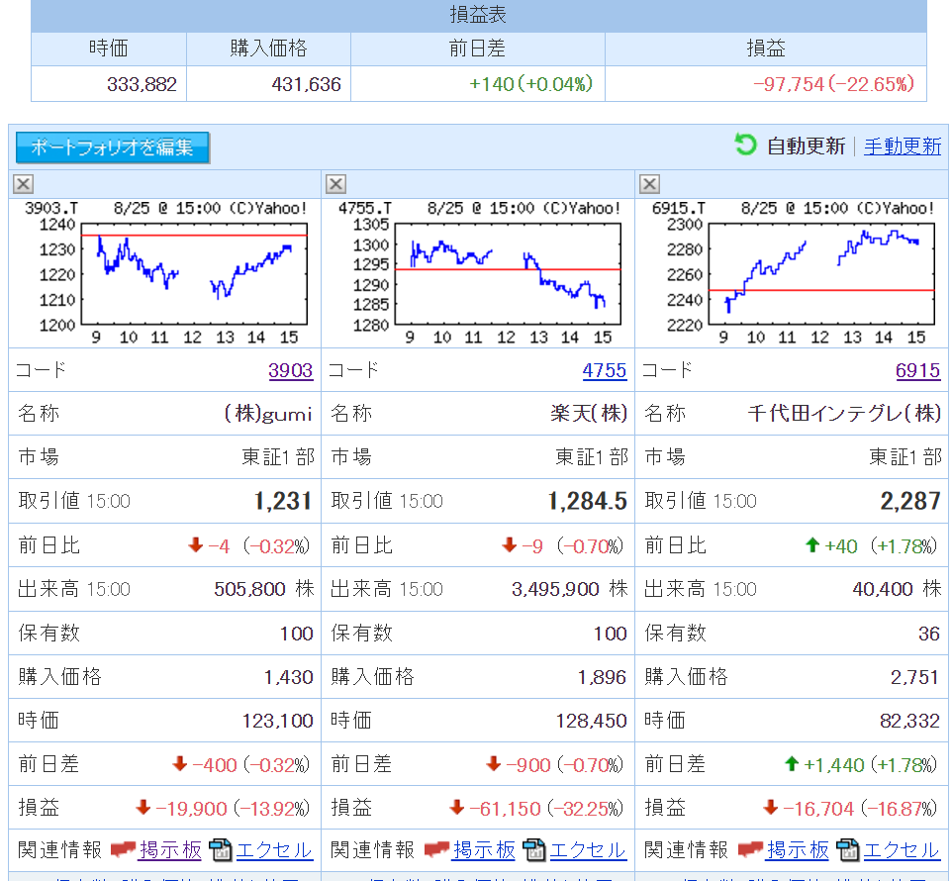Select 楽天 volume 3,495,900 株
Screen dimensions: 952x881
pos(569,589)
